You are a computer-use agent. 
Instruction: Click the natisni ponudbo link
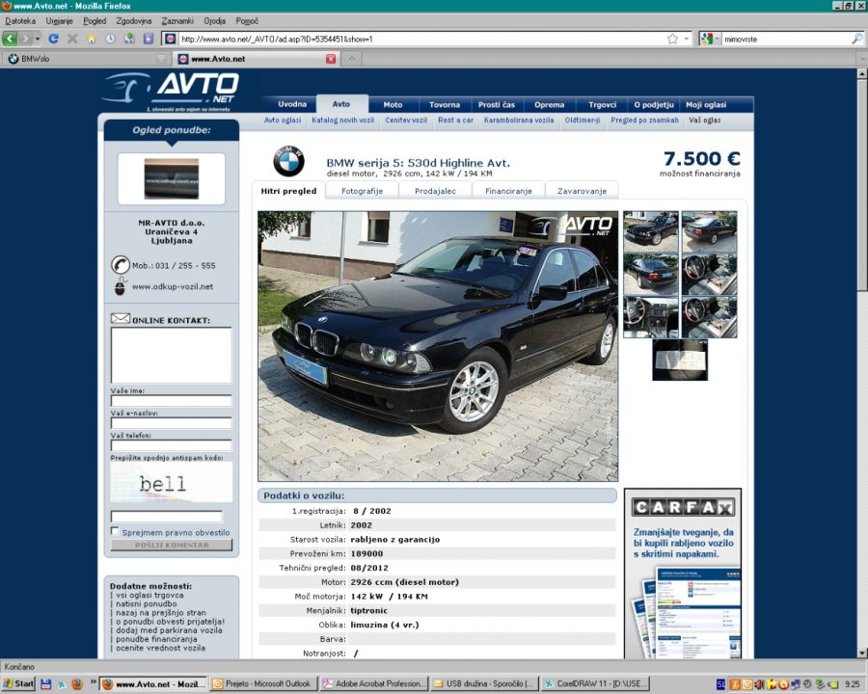pyautogui.click(x=147, y=603)
